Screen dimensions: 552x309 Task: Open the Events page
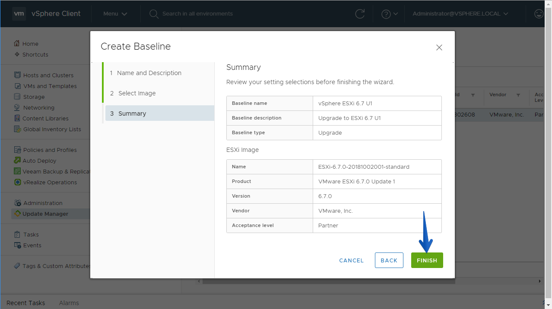[32, 245]
